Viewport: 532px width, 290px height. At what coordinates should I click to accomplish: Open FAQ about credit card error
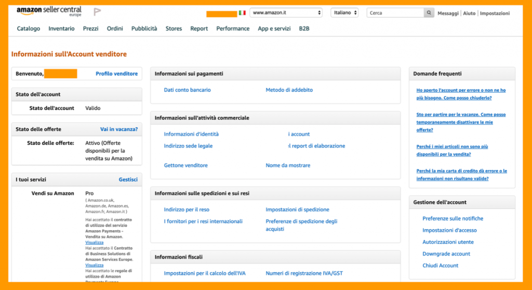[x=462, y=175]
